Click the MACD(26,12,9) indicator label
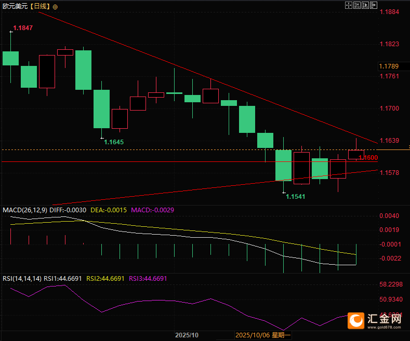The width and height of the screenshot is (410, 341). pyautogui.click(x=25, y=210)
